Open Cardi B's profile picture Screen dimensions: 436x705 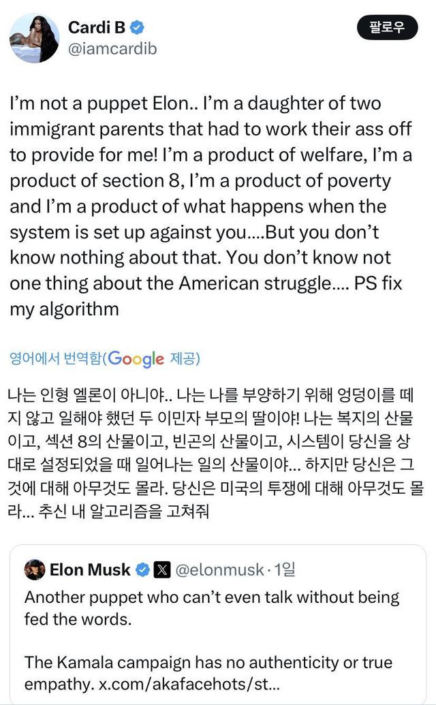(35, 39)
